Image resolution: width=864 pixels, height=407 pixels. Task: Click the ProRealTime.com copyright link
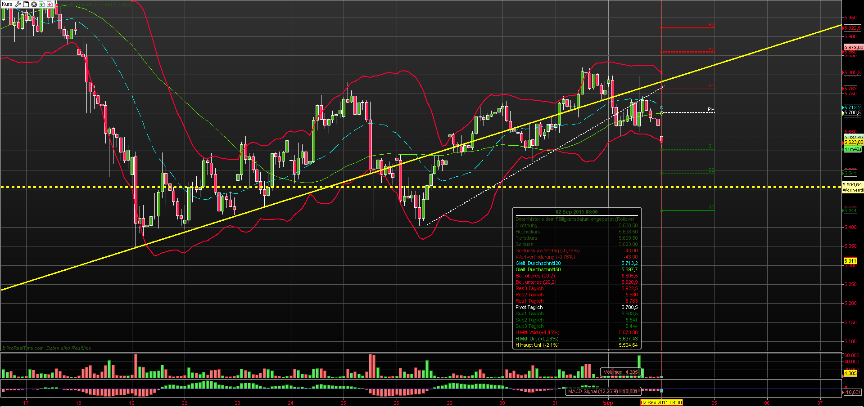coord(23,348)
